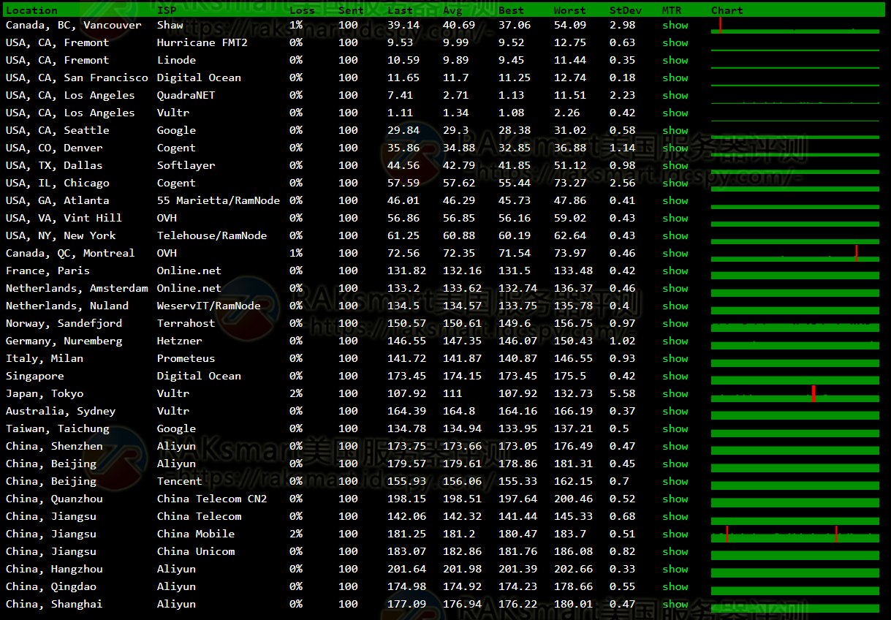Screen dimensions: 891x620
Task: Click the Telehouse/RamNode ISP cell
Action: 212,235
